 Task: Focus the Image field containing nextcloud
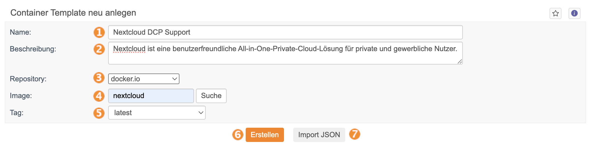click(151, 96)
